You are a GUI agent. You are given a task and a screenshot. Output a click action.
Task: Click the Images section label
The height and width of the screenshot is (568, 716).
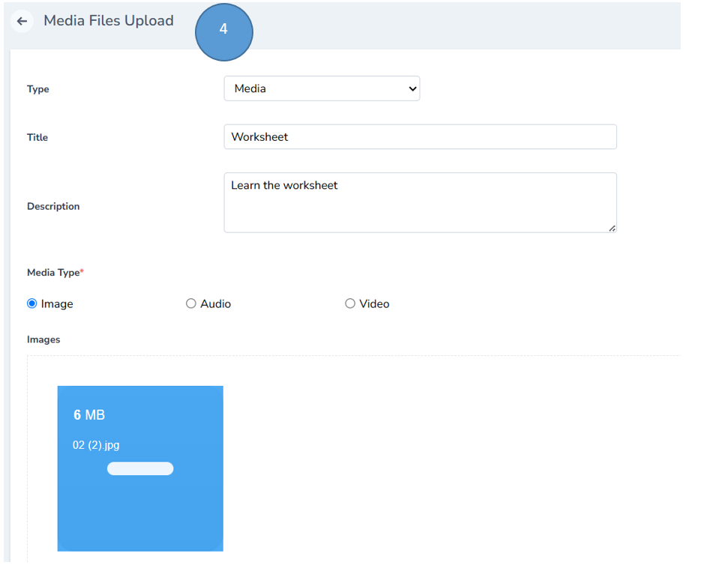pos(43,339)
